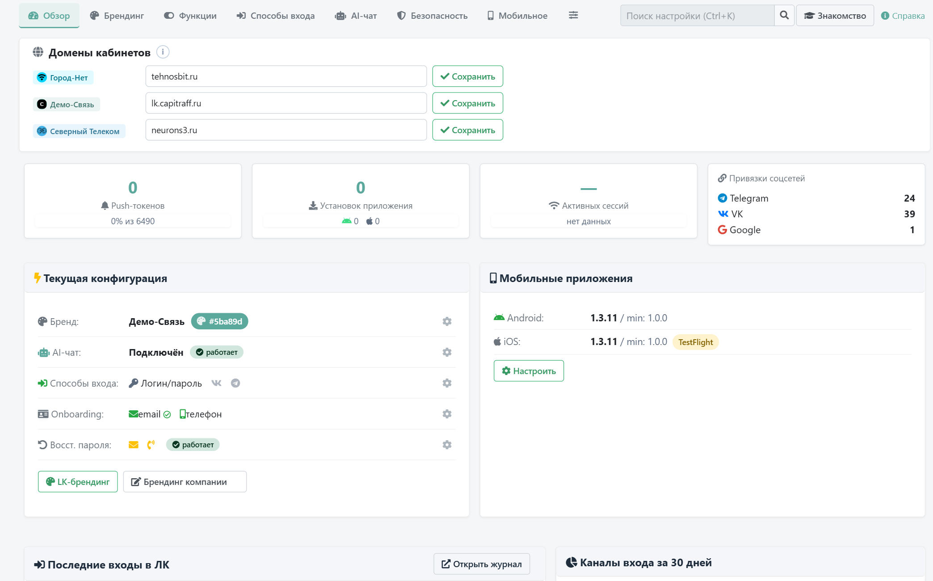Click the TestFlight badge for iOS
933x581 pixels.
(x=696, y=342)
